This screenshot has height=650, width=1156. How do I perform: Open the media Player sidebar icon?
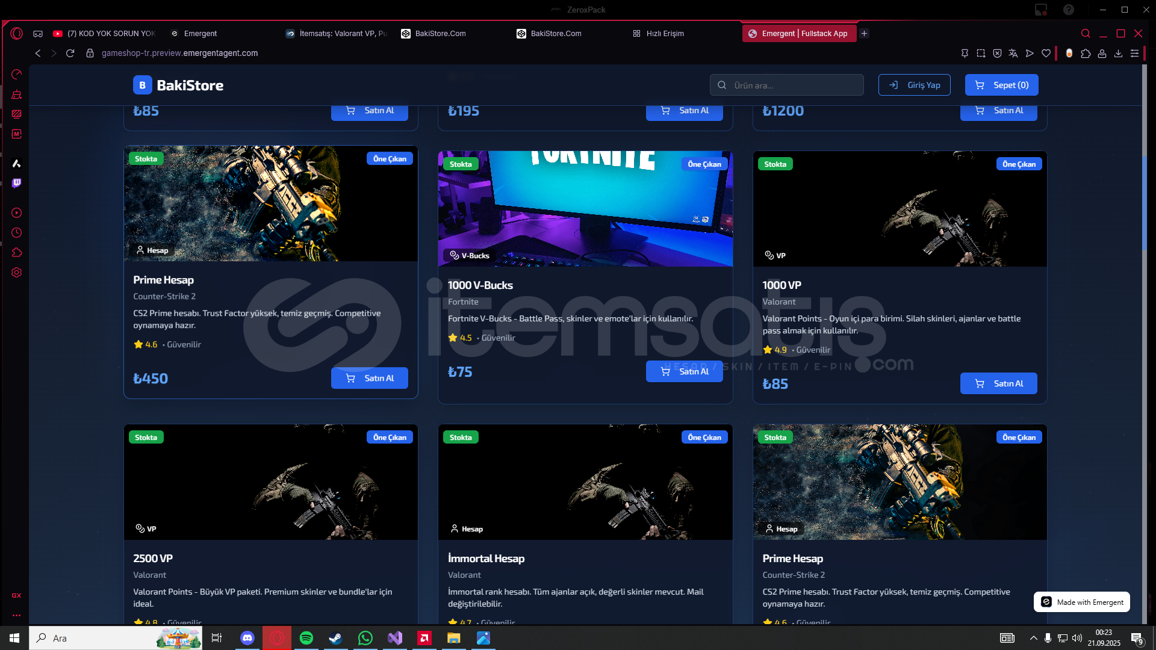pyautogui.click(x=17, y=212)
